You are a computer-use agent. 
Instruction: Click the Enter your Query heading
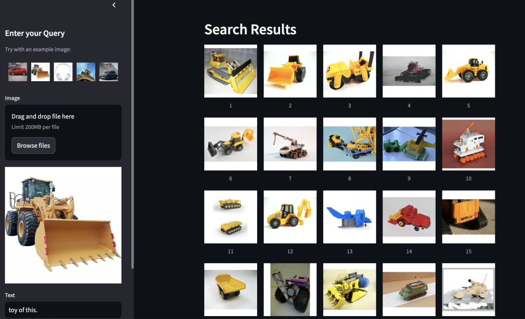(35, 33)
